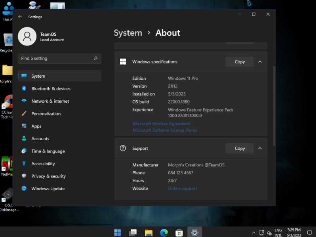Click the Settings gear on the taskbar
This screenshot has height=237, width=316.
[194, 233]
